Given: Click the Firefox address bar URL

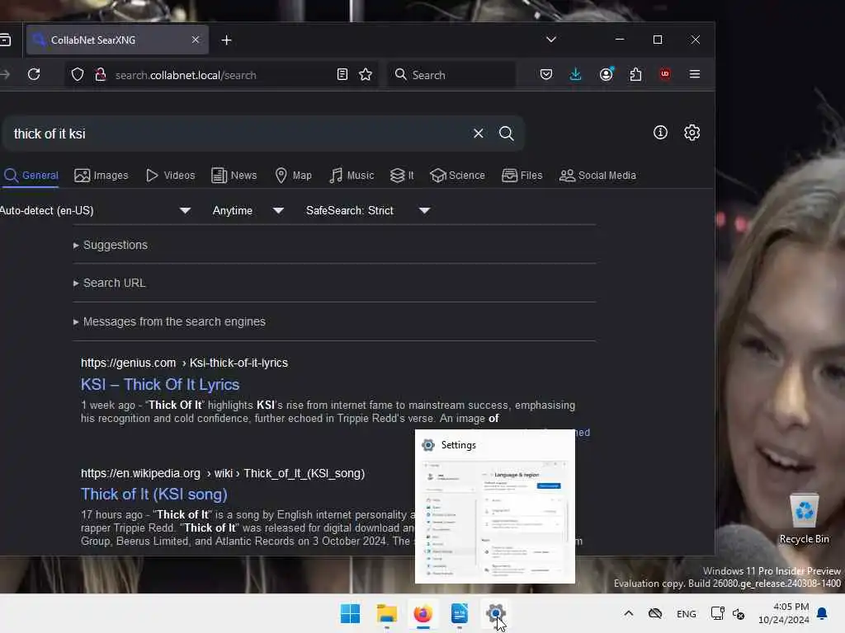Looking at the screenshot, I should pos(186,75).
